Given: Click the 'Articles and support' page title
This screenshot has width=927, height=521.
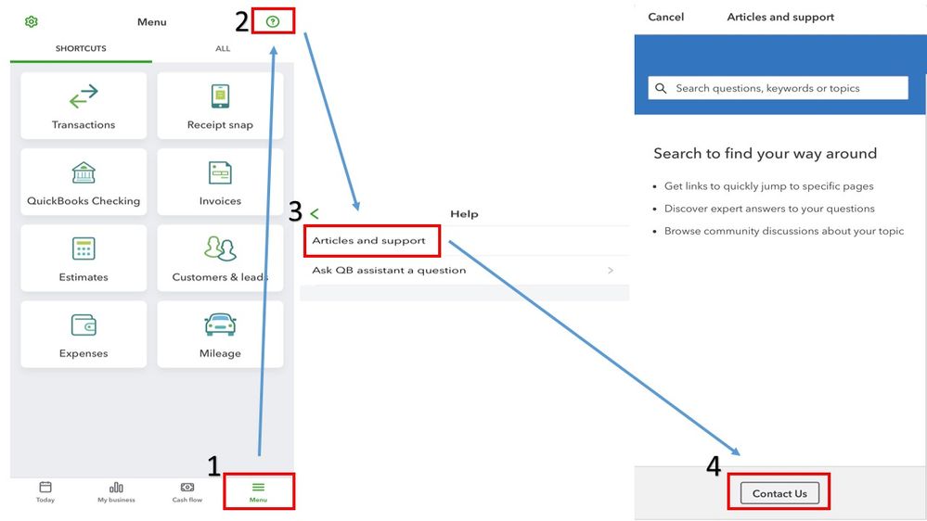Looking at the screenshot, I should pyautogui.click(x=780, y=17).
